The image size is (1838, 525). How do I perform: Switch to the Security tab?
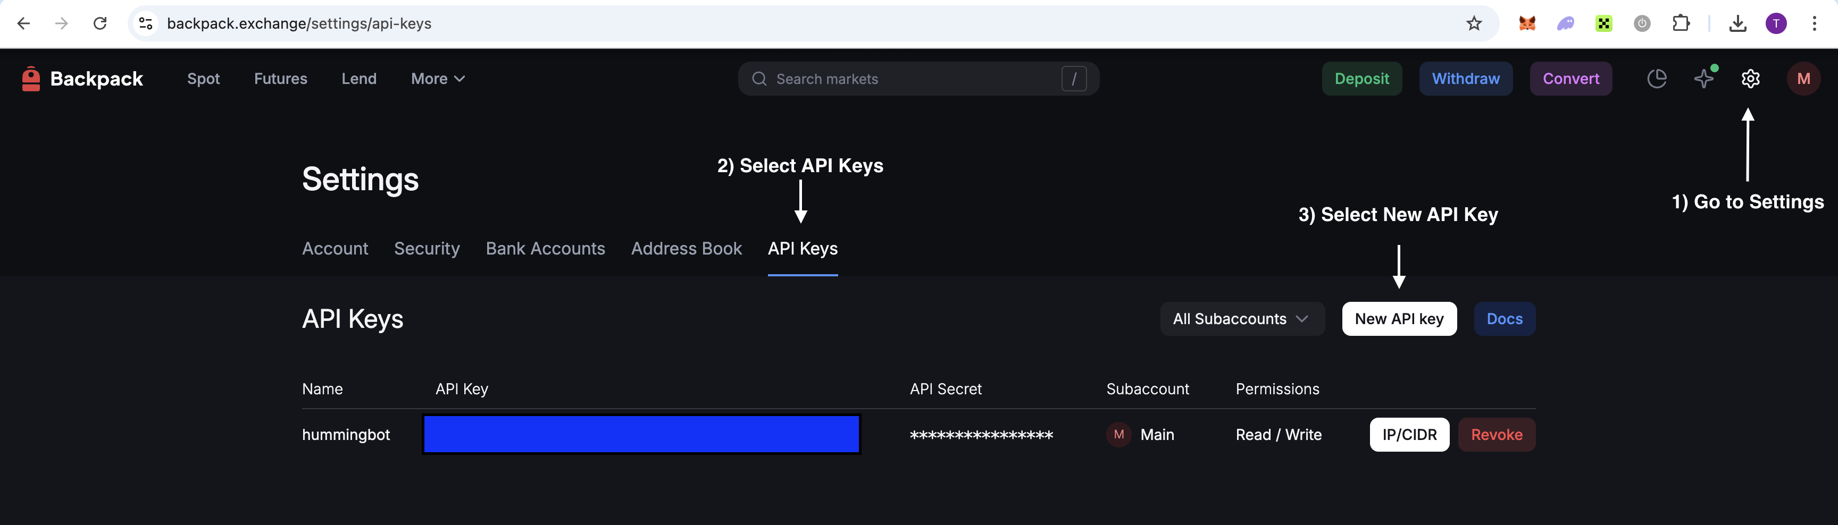pos(427,249)
